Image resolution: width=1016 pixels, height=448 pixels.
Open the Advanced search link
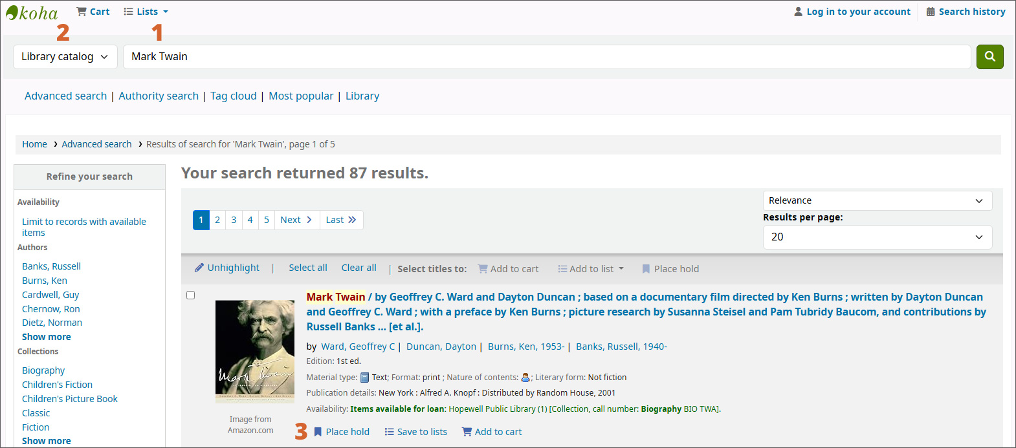65,96
